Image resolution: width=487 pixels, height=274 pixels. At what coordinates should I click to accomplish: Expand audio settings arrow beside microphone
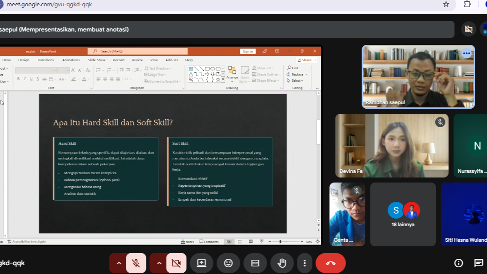(x=119, y=263)
